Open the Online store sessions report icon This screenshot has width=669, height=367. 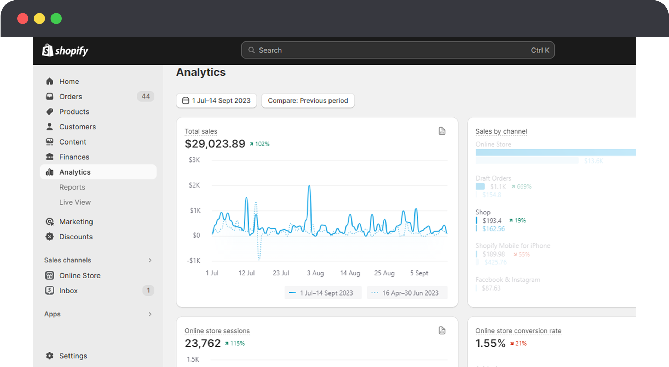point(442,330)
